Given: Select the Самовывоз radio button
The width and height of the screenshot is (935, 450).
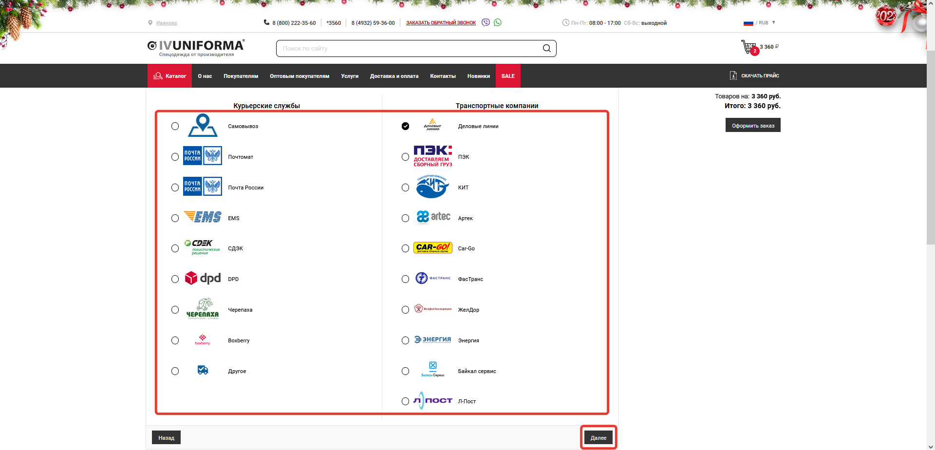Looking at the screenshot, I should [x=175, y=126].
